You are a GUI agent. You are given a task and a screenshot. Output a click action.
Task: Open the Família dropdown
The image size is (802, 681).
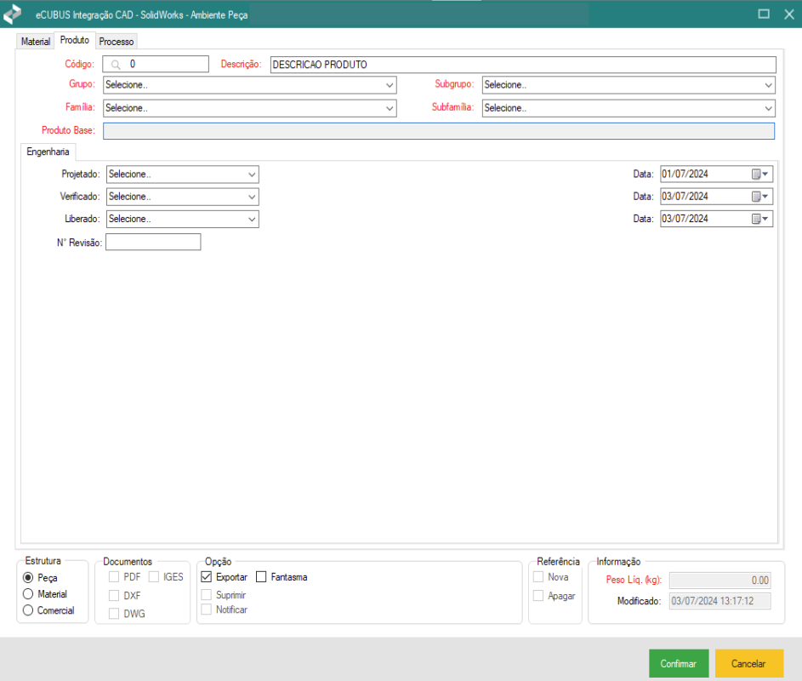point(390,108)
